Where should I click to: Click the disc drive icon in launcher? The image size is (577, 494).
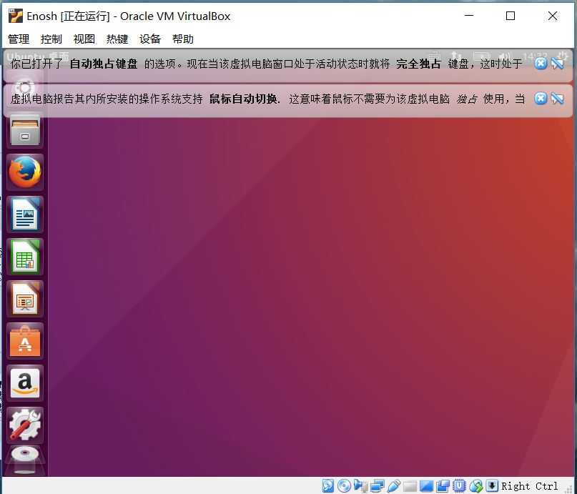24,460
